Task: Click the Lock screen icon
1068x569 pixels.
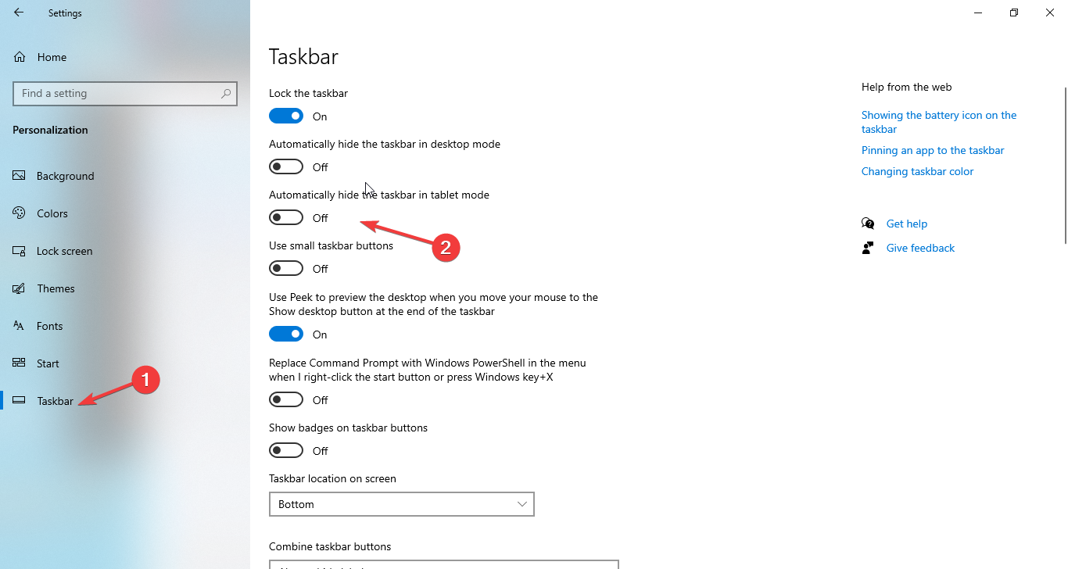Action: click(20, 250)
